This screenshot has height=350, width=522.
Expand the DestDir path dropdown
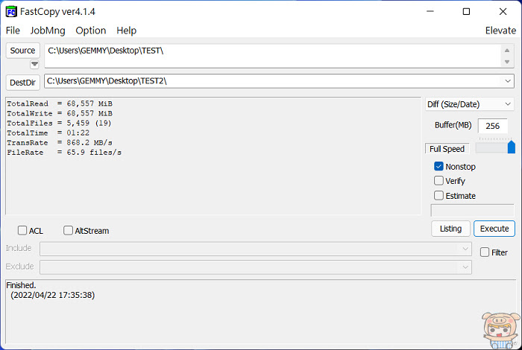508,81
